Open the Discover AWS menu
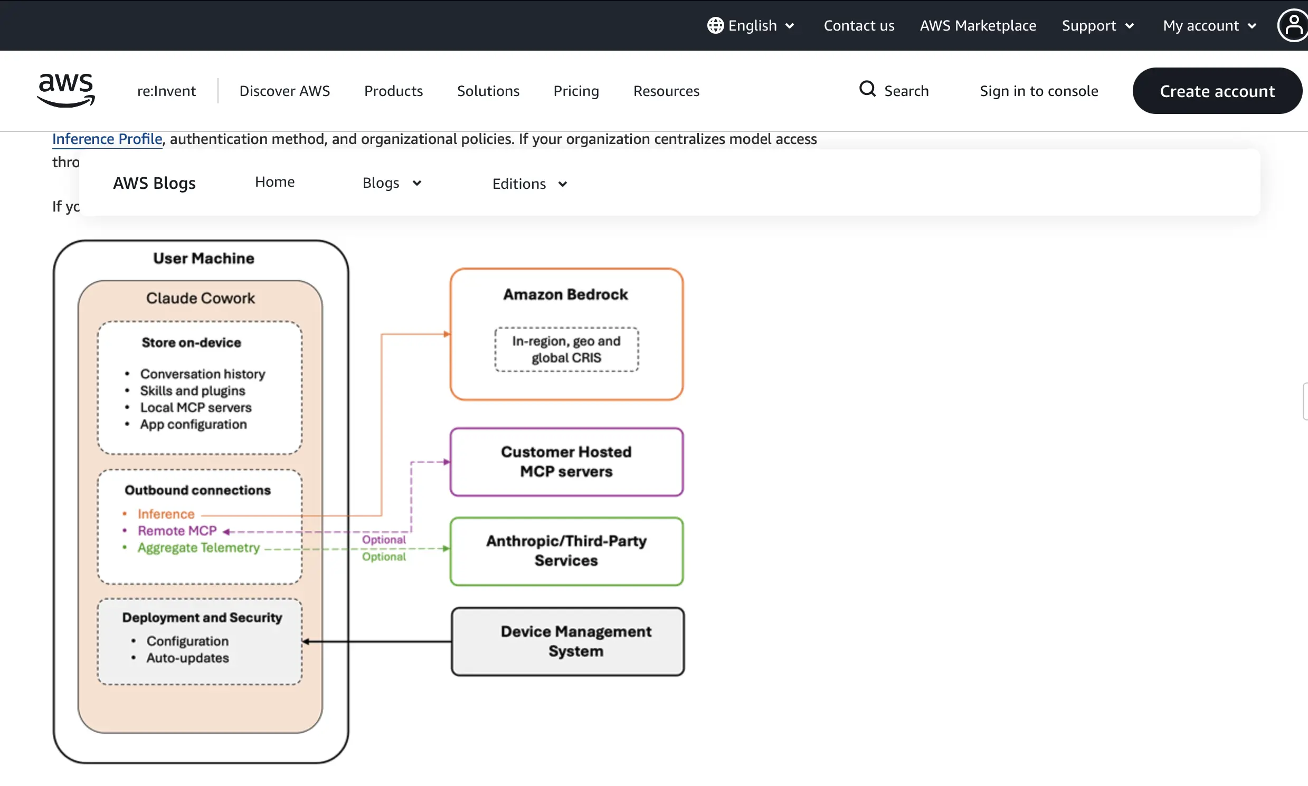 [285, 91]
